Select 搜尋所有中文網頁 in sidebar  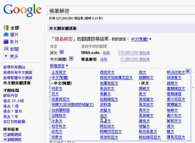click(x=18, y=72)
